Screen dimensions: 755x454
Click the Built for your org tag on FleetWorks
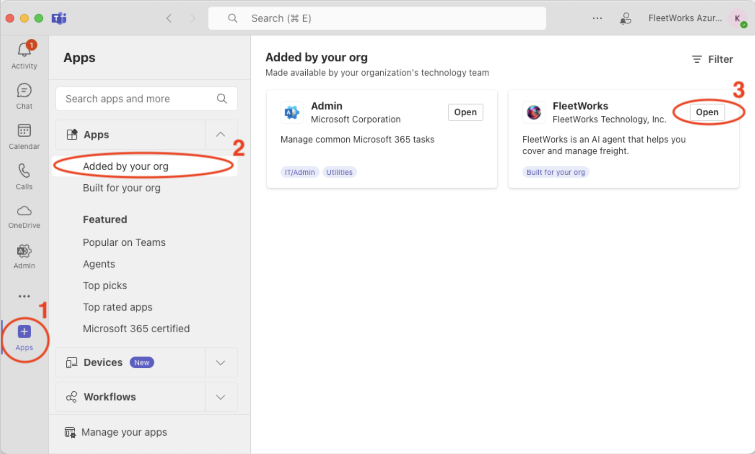(555, 172)
